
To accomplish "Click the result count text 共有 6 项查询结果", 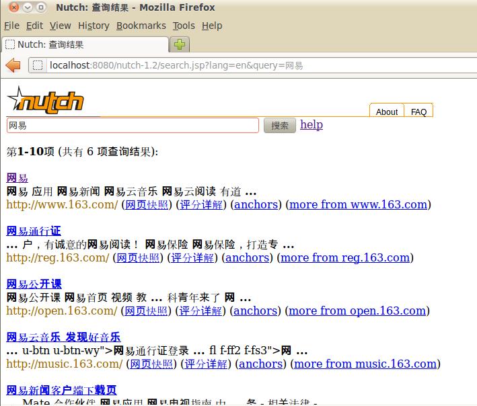I will 106,151.
